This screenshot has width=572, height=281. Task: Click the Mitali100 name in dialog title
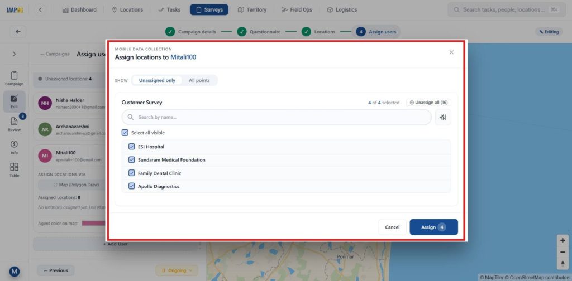[183, 57]
